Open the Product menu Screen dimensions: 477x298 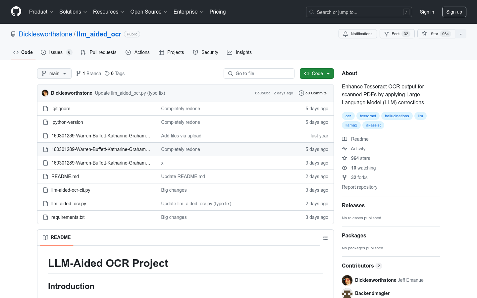click(x=41, y=12)
